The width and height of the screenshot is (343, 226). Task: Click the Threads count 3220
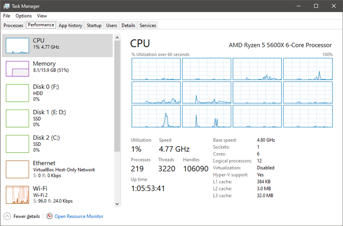167,169
